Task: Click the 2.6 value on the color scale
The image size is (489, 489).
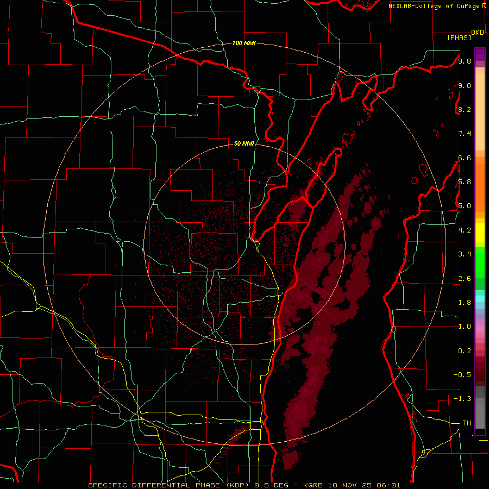Action: pyautogui.click(x=465, y=279)
